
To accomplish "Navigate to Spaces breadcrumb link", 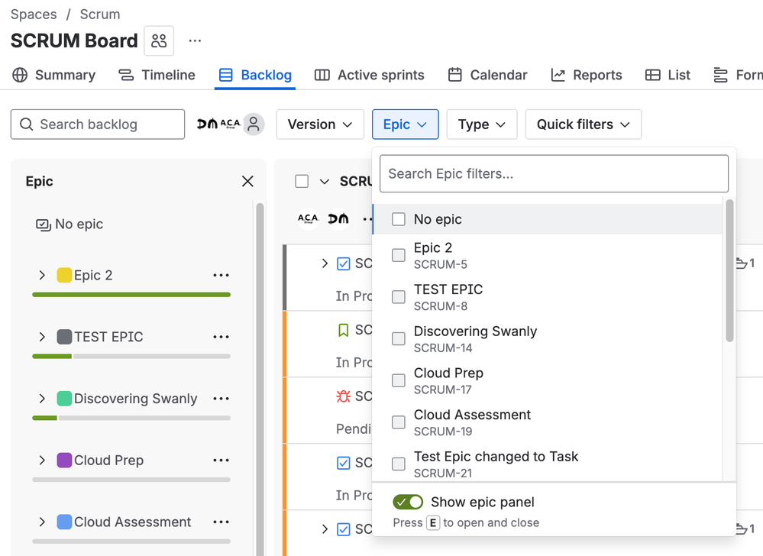I will click(x=34, y=15).
